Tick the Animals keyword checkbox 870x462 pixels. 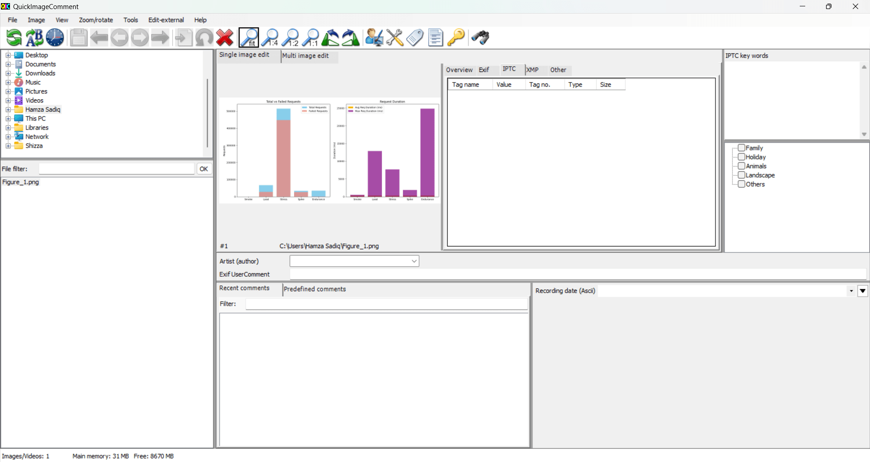pos(741,166)
